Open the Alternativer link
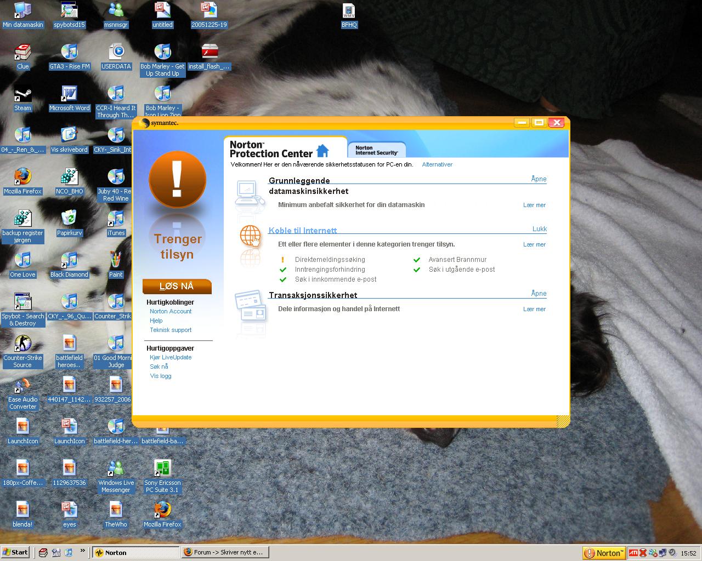Screen dimensions: 702x561 click(437, 164)
